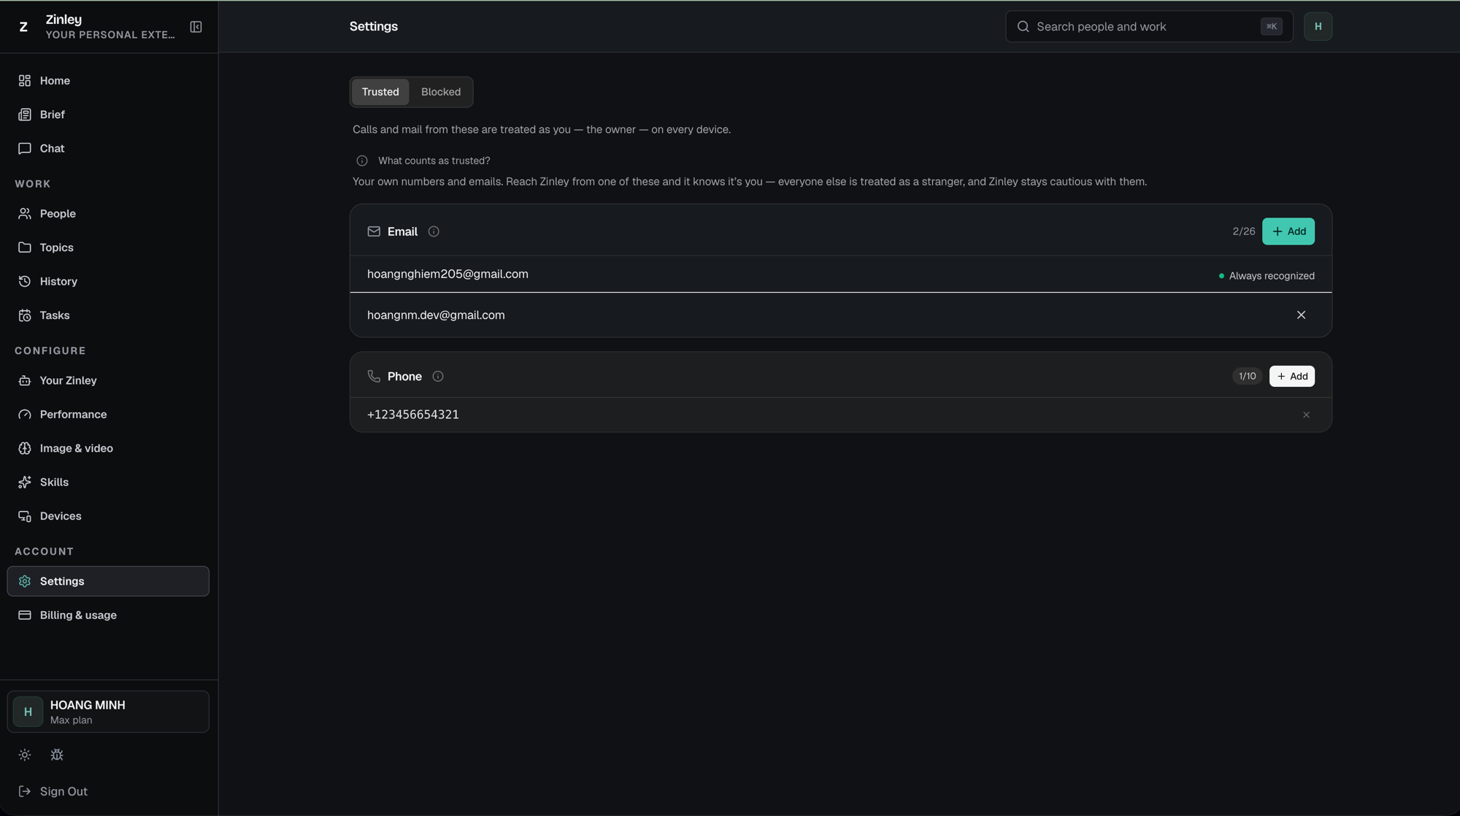Collapse the sidebar panel icon
This screenshot has width=1460, height=816.
point(196,27)
